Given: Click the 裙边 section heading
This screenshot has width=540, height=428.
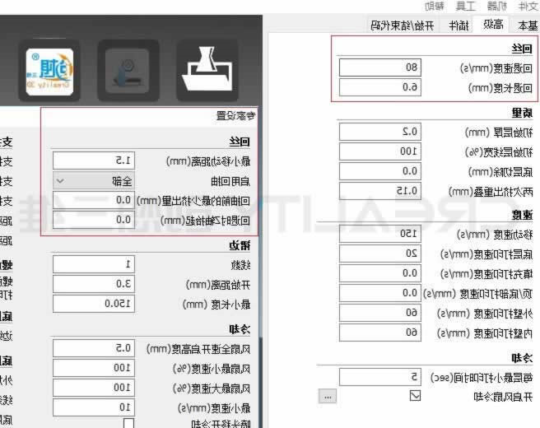Looking at the screenshot, I should pos(240,245).
